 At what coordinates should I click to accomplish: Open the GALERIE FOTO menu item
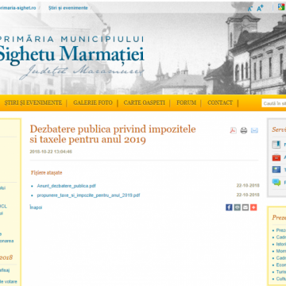[93, 102]
